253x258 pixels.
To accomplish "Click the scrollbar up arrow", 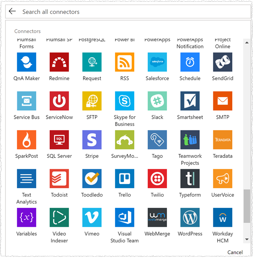I will [247, 43].
